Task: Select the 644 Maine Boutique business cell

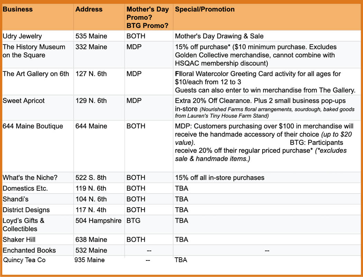Action: click(x=33, y=126)
